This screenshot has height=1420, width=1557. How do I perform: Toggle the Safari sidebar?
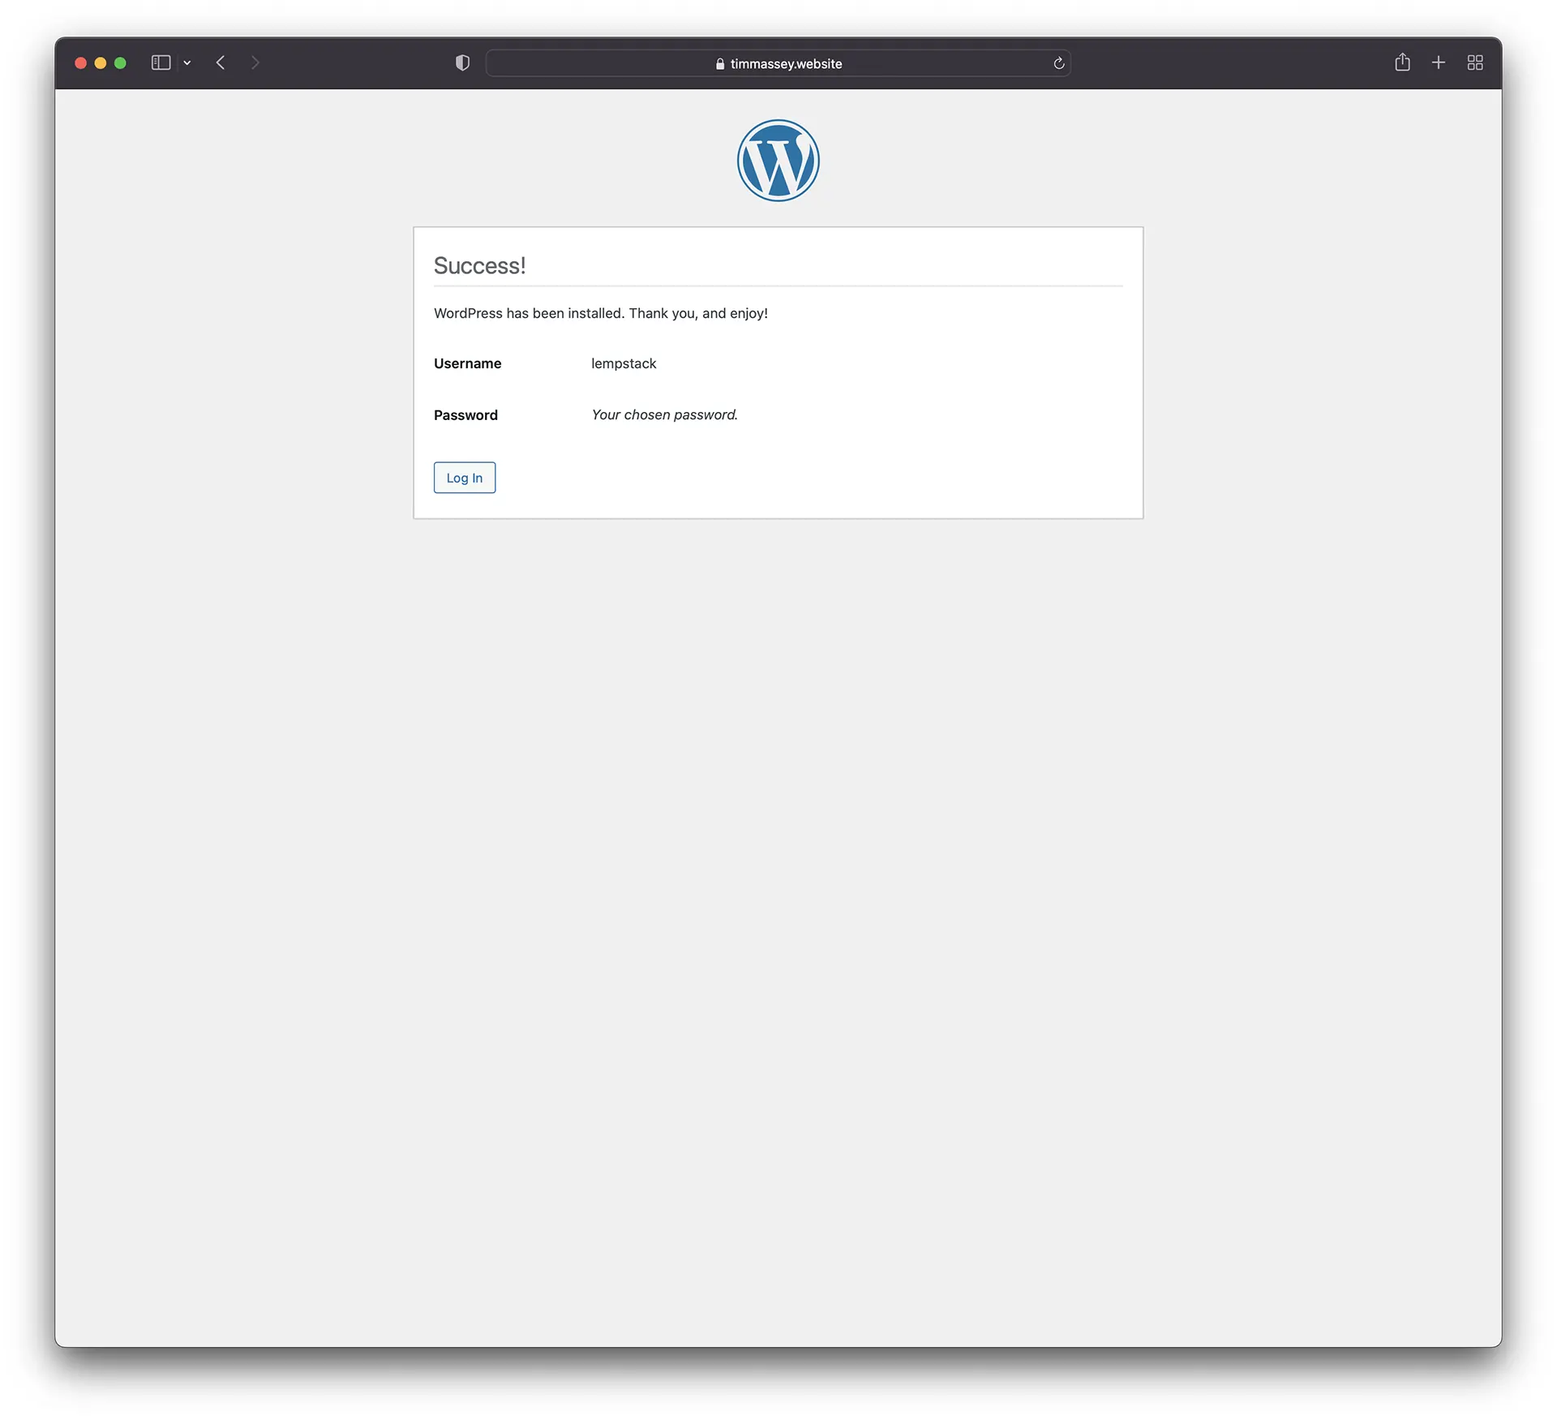[161, 62]
